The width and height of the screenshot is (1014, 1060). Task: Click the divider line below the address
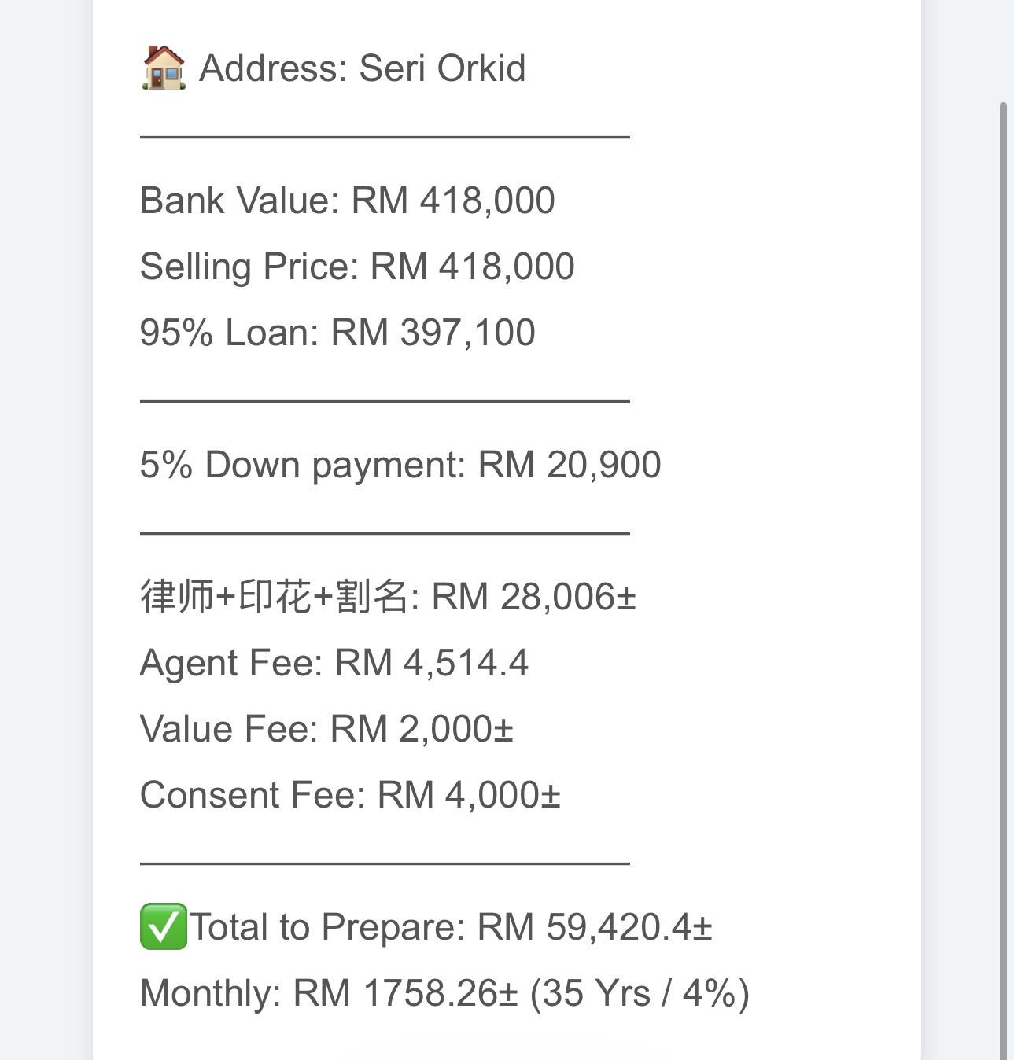point(385,137)
